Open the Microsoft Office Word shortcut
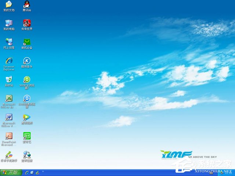Viewport: 235px width, 176px height. (x=9, y=117)
